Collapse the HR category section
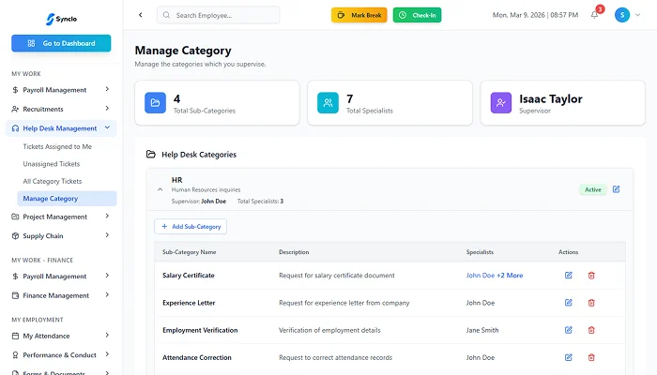 pyautogui.click(x=160, y=189)
